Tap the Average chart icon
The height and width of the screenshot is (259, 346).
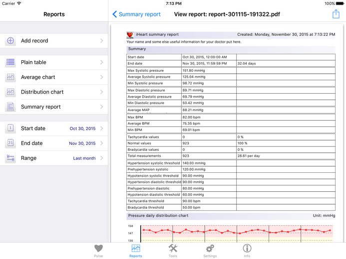10,77
